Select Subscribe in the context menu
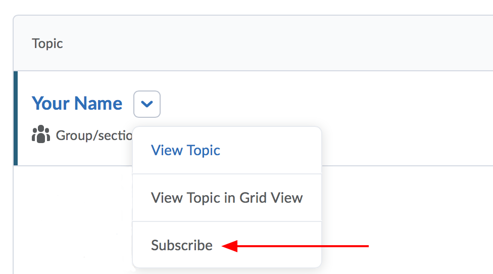The height and width of the screenshot is (274, 493). [182, 245]
